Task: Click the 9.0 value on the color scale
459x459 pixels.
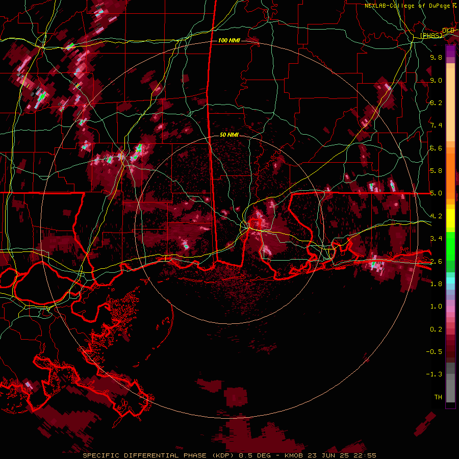Action: 436,80
